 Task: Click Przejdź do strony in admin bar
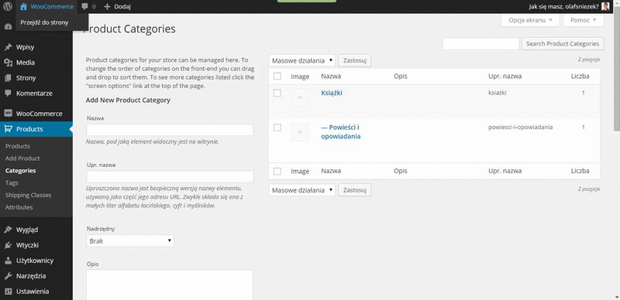(44, 22)
